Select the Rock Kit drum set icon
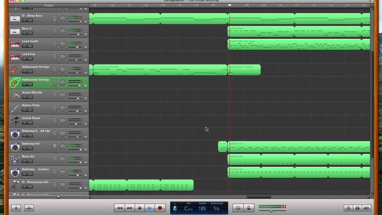 point(15,160)
